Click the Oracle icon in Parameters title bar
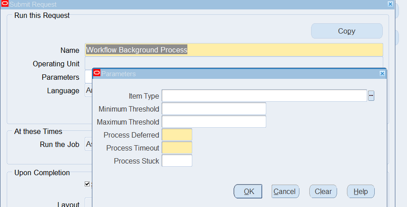The width and height of the screenshot is (407, 207). [96, 73]
